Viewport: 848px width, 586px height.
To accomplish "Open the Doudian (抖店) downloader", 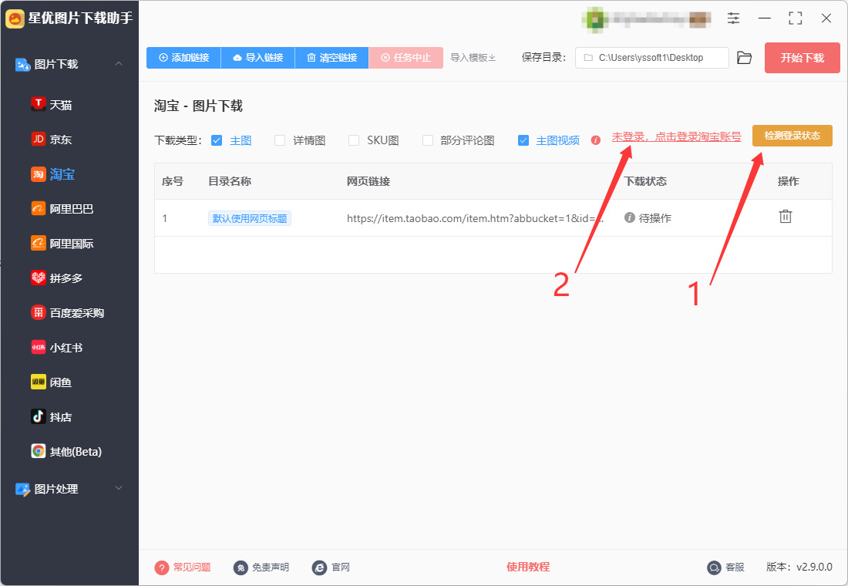I will coord(52,416).
